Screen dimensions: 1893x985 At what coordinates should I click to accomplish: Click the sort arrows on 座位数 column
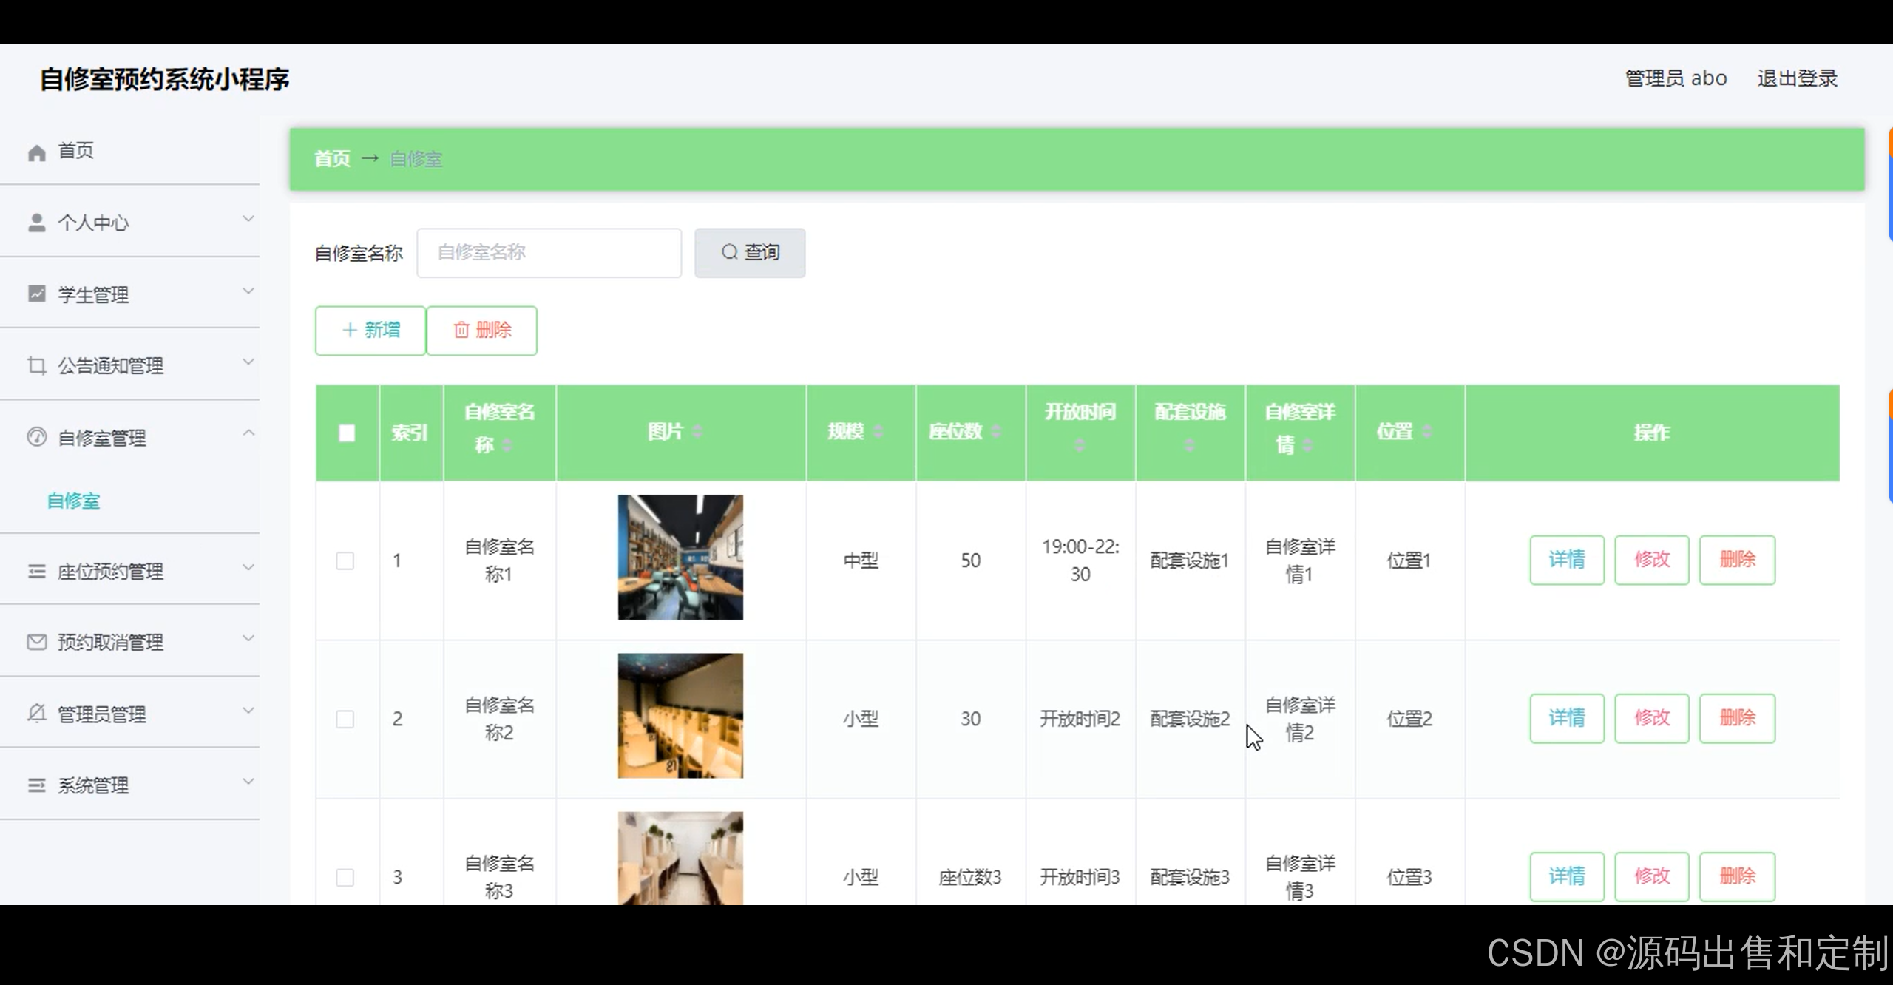coord(996,431)
